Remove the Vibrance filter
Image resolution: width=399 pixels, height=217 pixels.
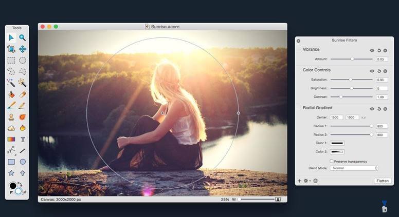point(385,50)
